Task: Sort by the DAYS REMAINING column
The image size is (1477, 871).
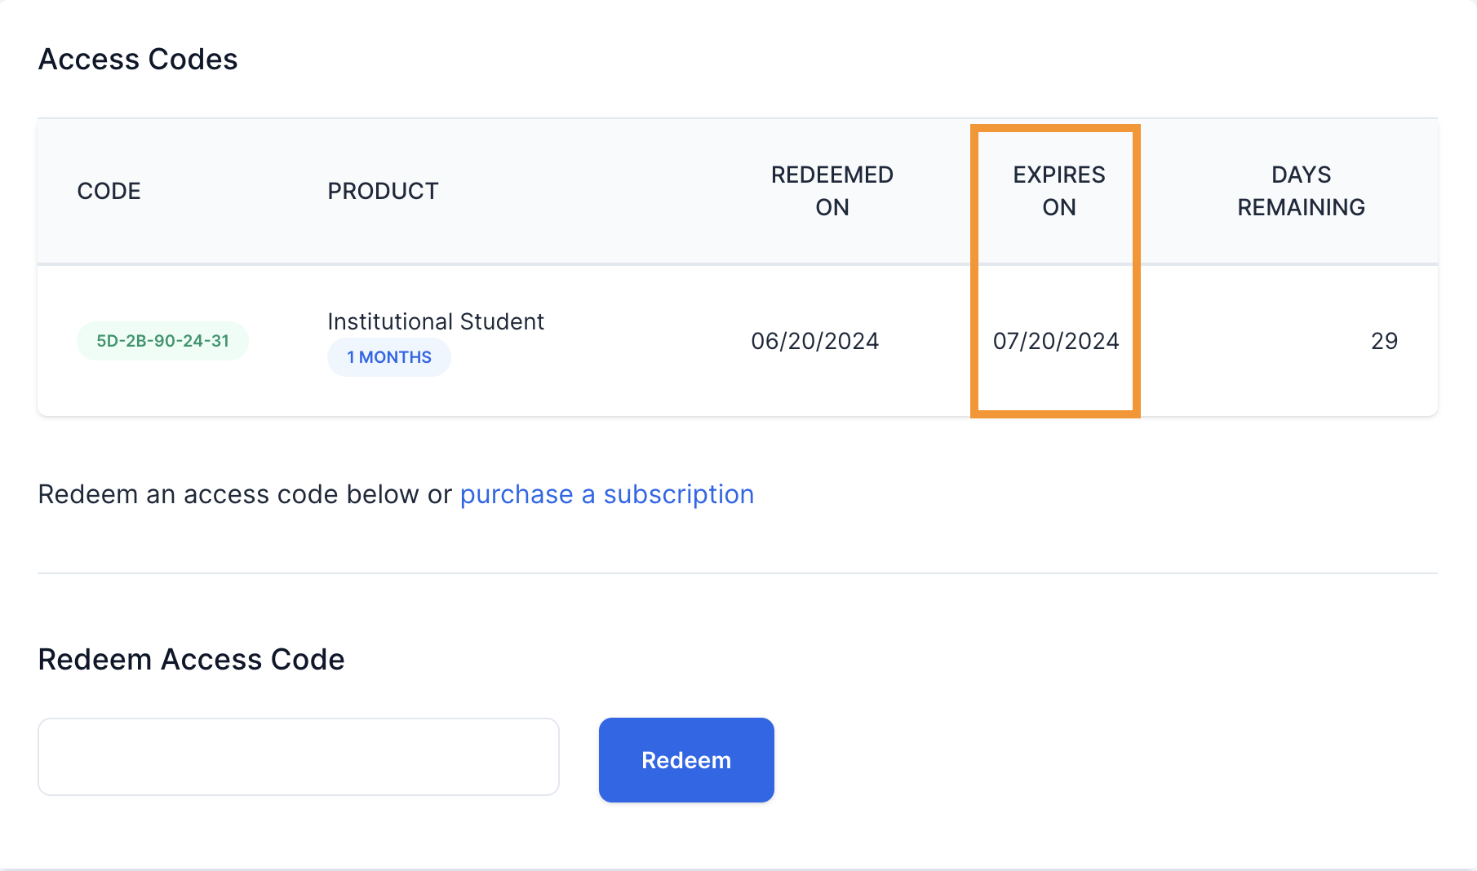Action: point(1301,191)
